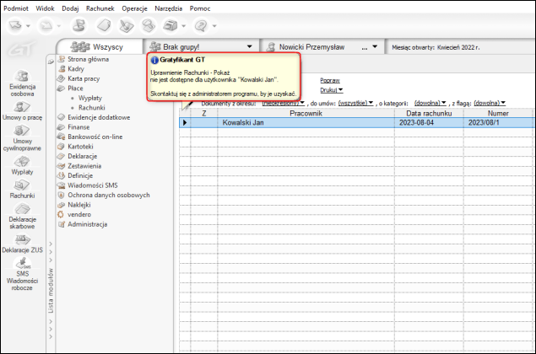The width and height of the screenshot is (536, 354).
Task: Click the forward navigation toolbar icon
Action: pos(46,25)
